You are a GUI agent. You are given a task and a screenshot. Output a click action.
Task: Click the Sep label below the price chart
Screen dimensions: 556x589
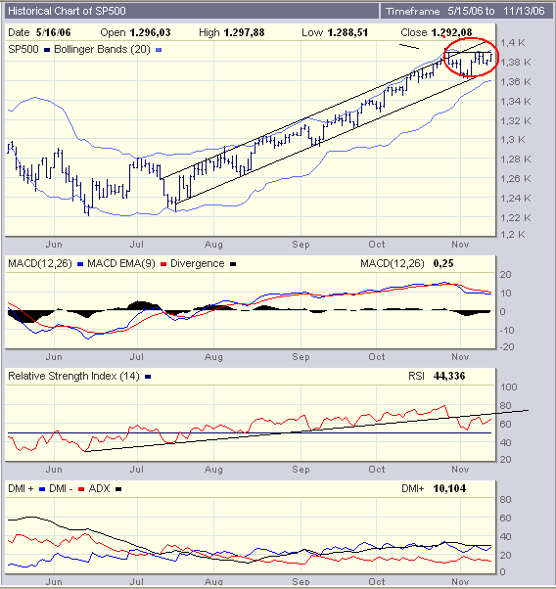tap(301, 245)
